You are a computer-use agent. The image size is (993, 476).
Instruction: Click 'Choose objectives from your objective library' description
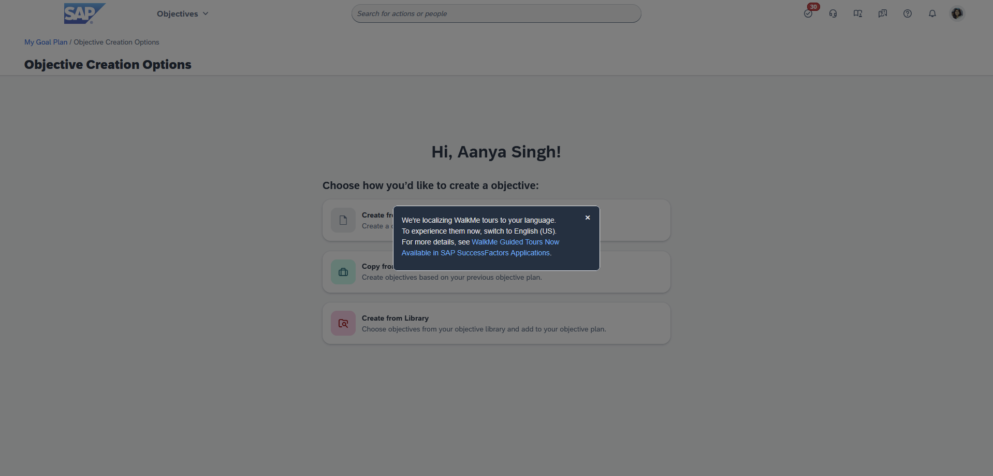coord(484,329)
